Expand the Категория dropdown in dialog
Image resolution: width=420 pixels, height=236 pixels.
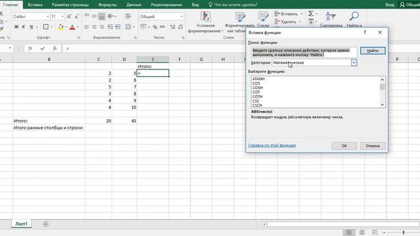pyautogui.click(x=354, y=63)
